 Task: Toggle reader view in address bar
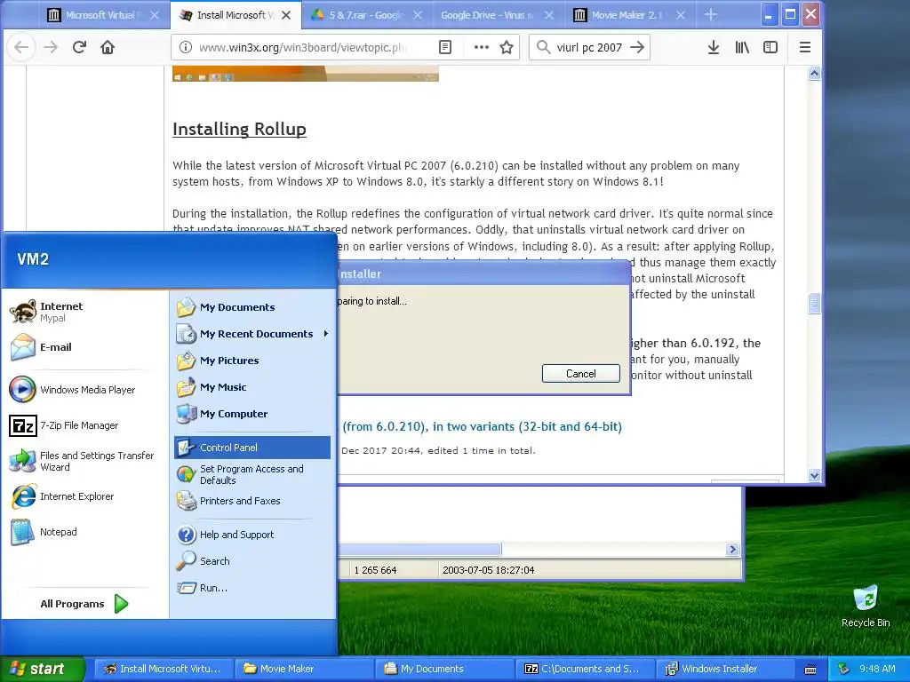445,47
